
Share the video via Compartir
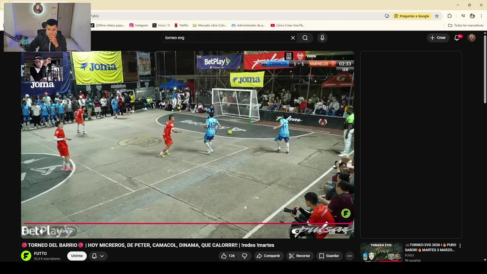pos(268,256)
